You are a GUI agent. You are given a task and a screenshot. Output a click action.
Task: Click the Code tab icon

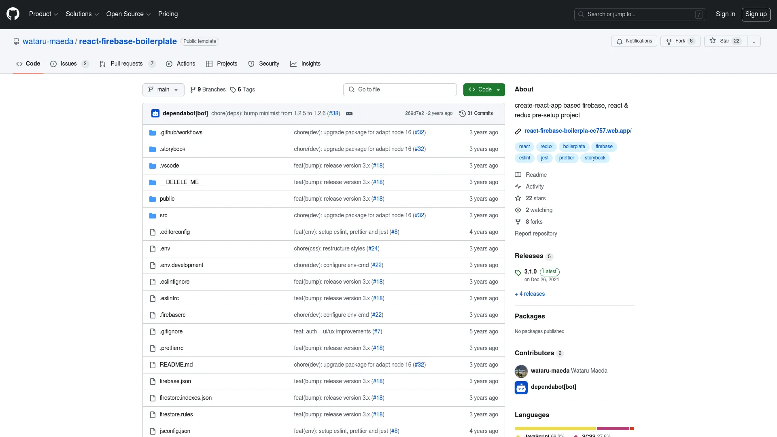20,64
